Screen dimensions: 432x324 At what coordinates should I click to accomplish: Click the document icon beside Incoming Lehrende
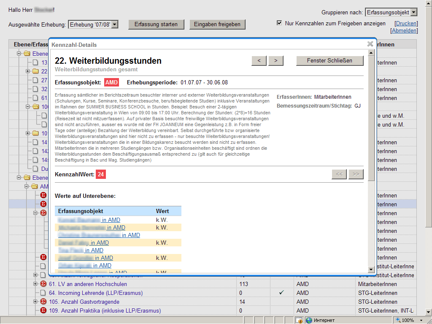click(x=43, y=293)
